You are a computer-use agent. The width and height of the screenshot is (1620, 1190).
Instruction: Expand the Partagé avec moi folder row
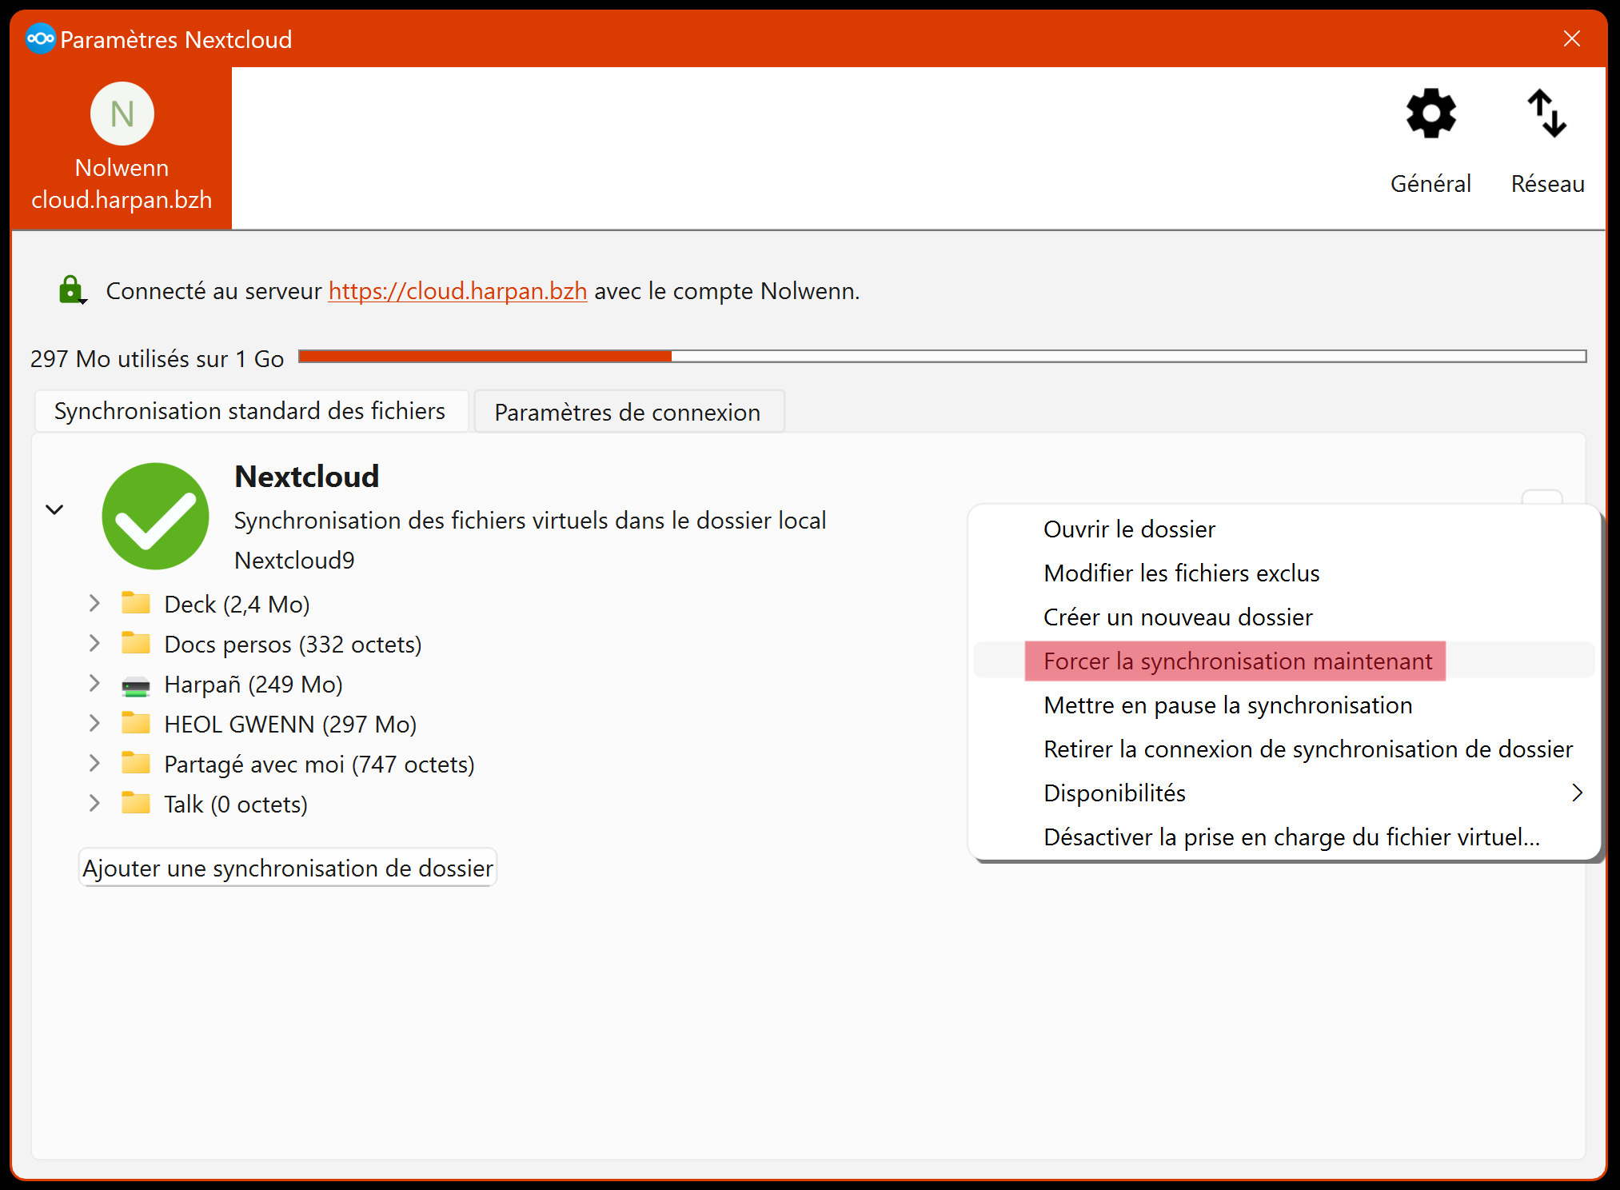point(94,763)
